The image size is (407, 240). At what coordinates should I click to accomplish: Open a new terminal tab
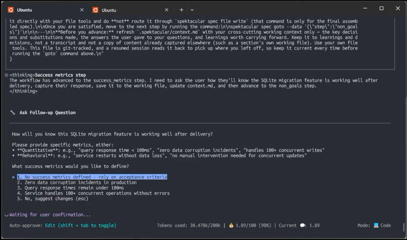point(181,10)
